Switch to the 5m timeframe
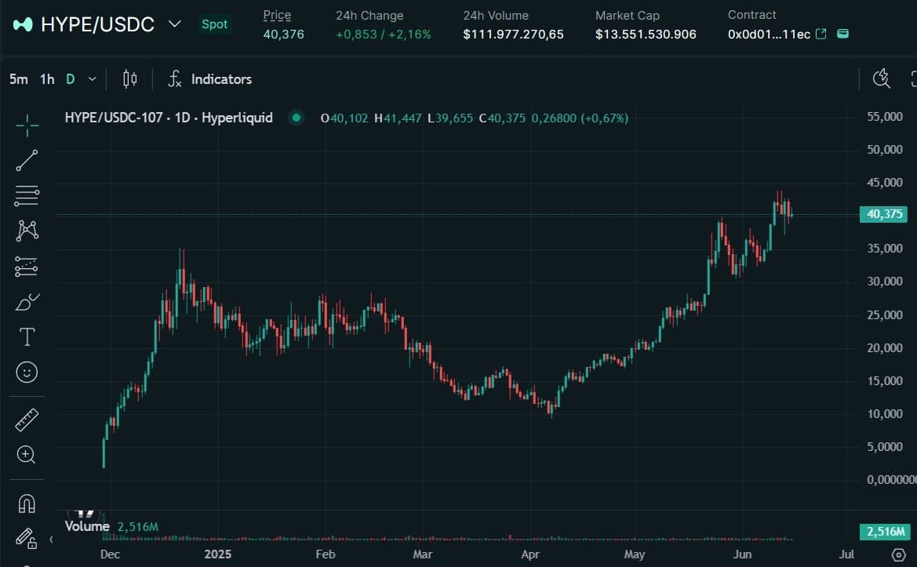Image resolution: width=917 pixels, height=567 pixels. [19, 79]
